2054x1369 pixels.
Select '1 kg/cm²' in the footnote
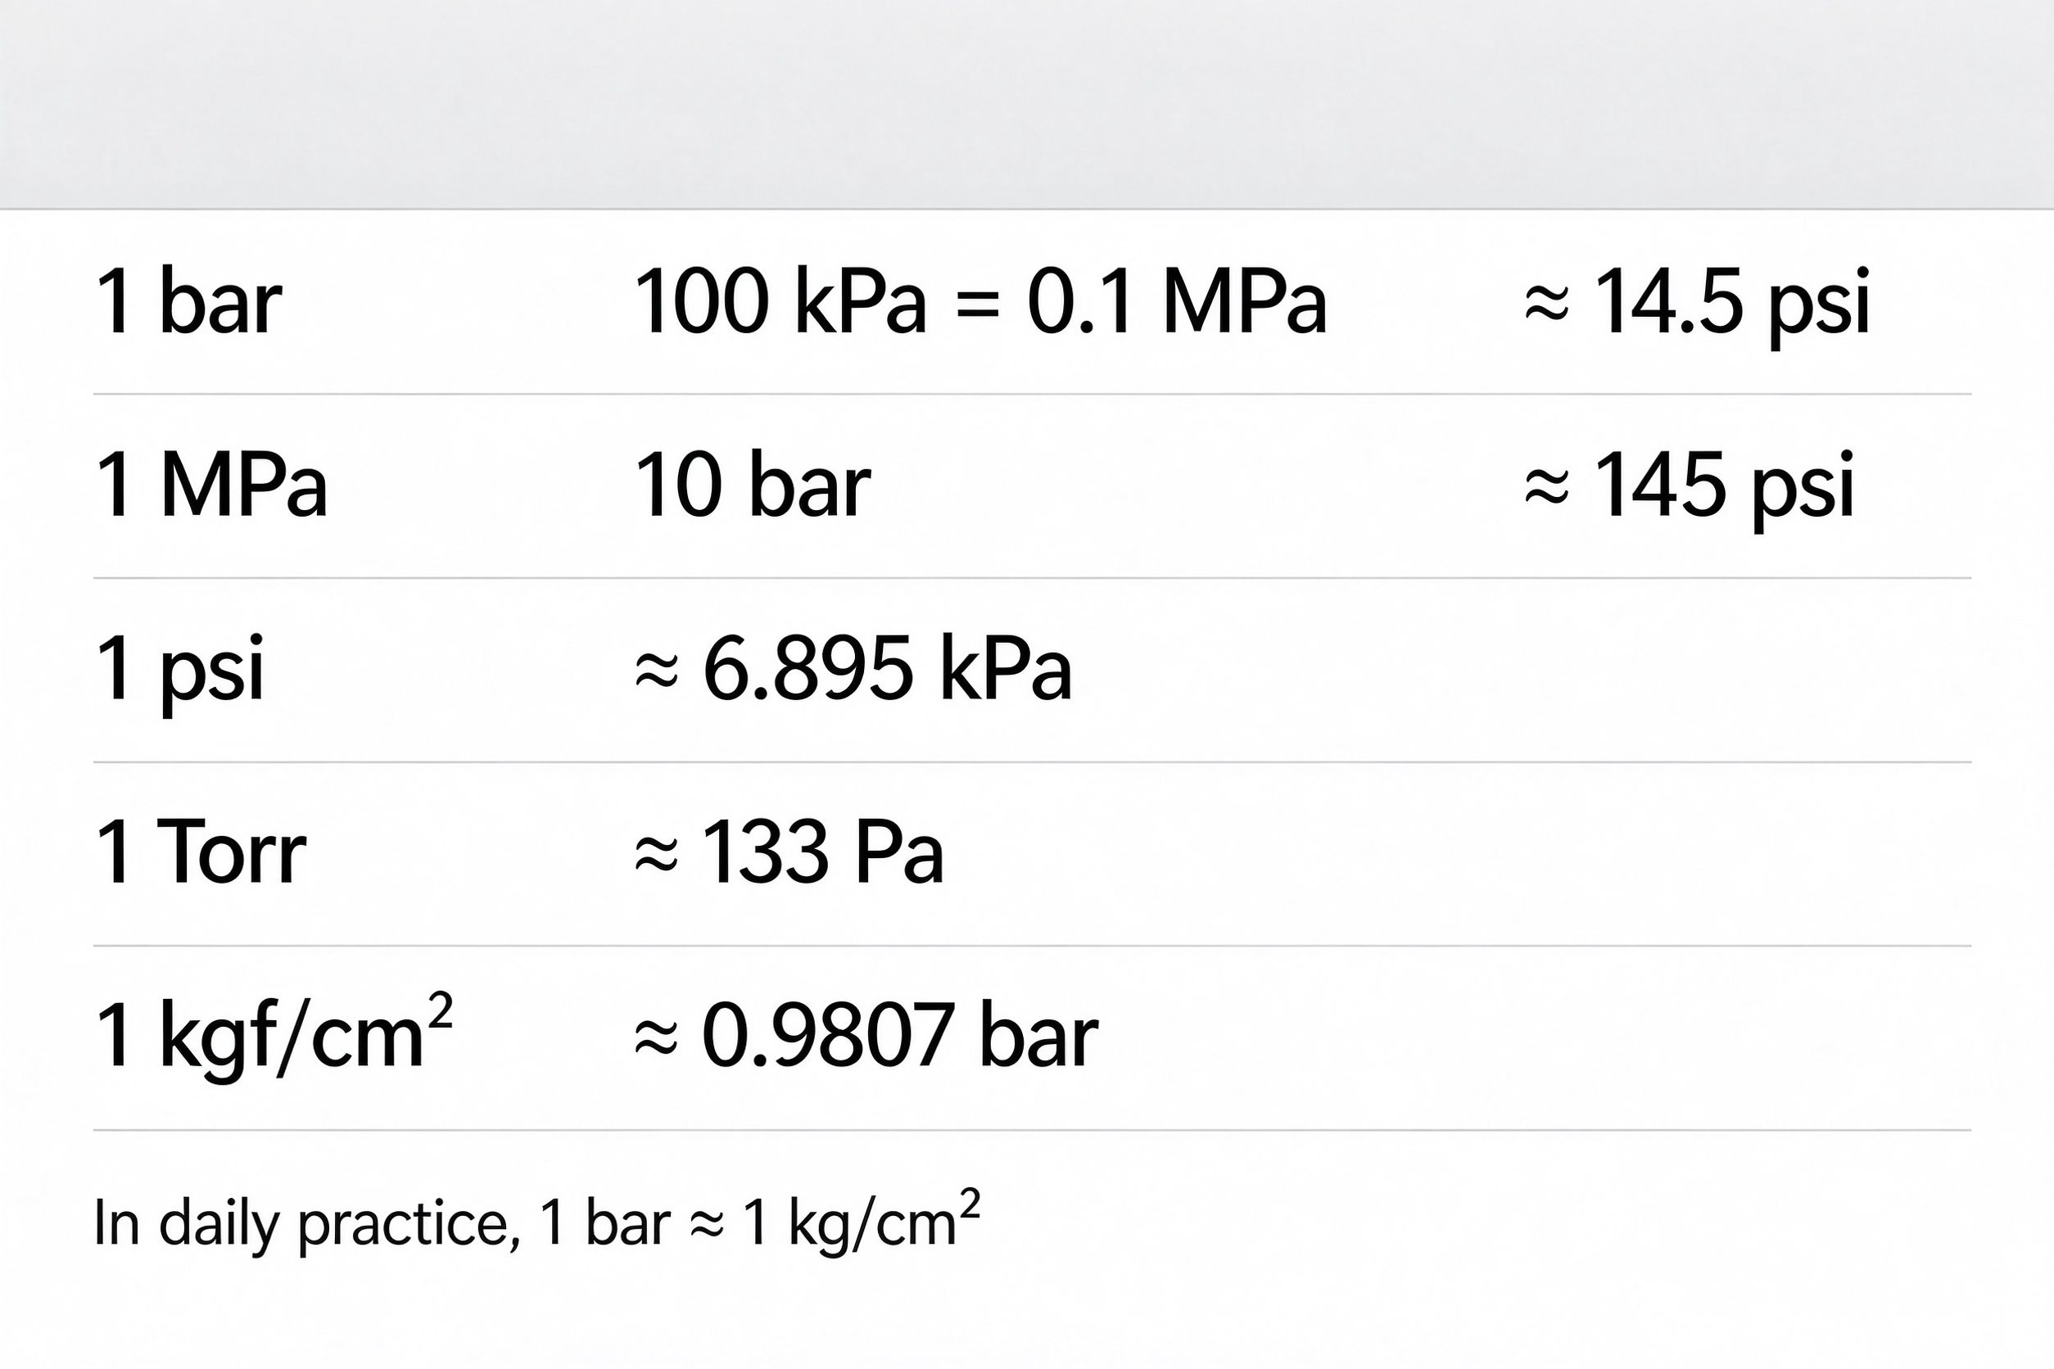tap(862, 1222)
